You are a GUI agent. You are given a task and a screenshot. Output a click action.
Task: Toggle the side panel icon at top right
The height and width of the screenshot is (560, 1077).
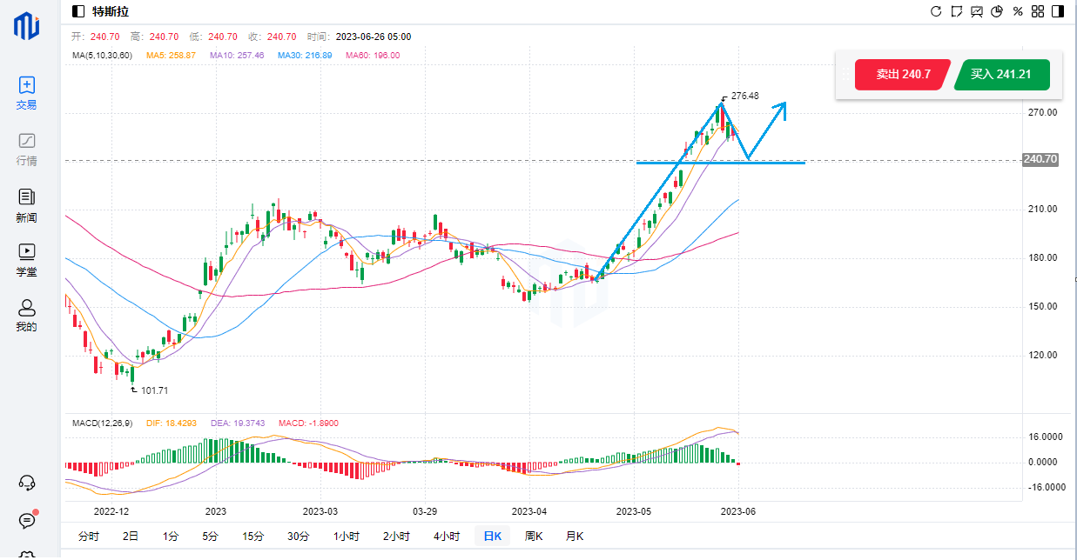[1057, 11]
